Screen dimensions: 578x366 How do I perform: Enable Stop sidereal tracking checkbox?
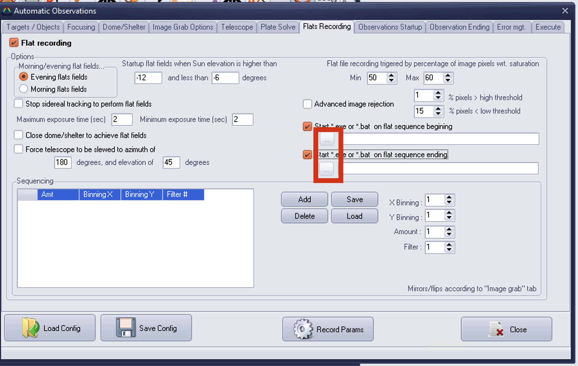[x=19, y=104]
